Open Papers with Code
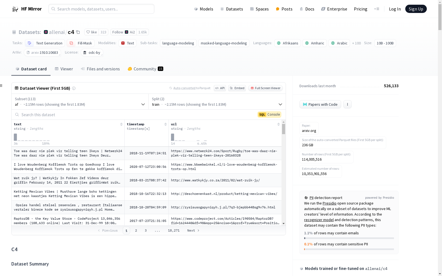Viewport: 442px width, 276px height. [320, 104]
